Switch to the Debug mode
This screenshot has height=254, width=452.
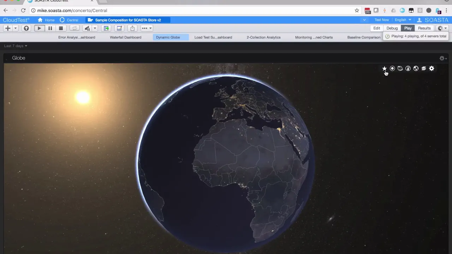click(392, 28)
